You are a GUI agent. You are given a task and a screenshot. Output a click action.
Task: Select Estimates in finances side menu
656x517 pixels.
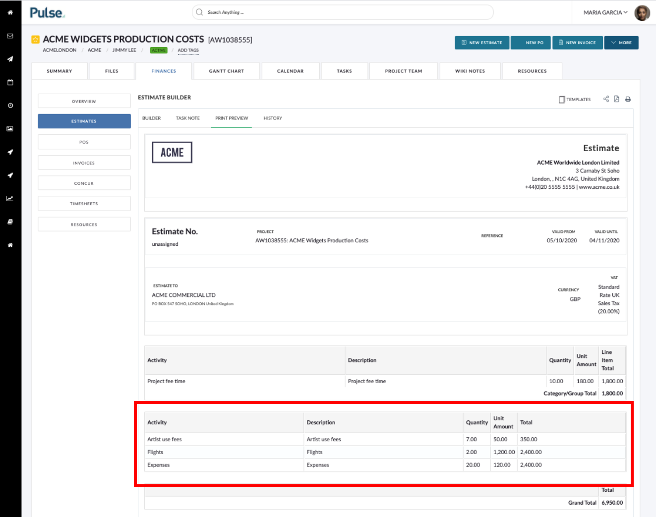[x=84, y=121]
